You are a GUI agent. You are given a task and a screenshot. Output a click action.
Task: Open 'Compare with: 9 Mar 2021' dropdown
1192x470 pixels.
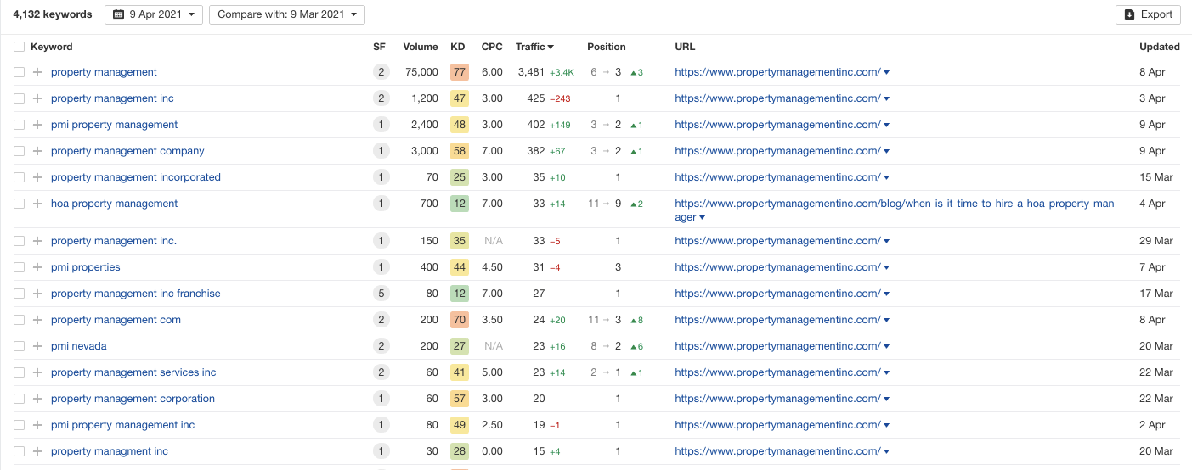tap(287, 14)
